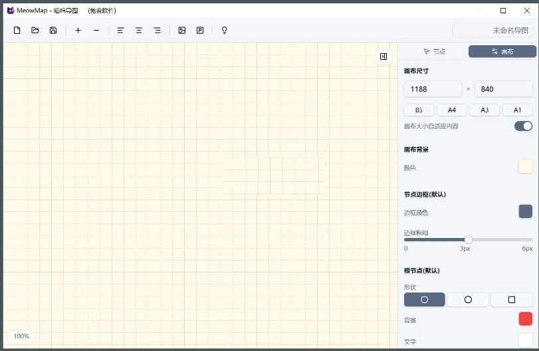Click the MeowMap cat logo icon
Screen dimensions: 539x351
(11, 11)
